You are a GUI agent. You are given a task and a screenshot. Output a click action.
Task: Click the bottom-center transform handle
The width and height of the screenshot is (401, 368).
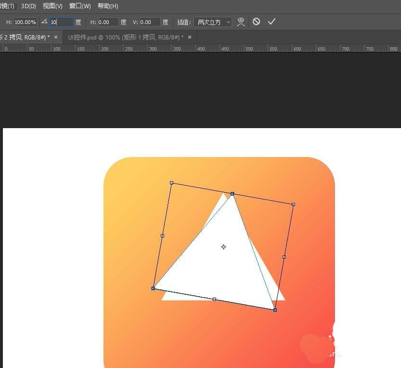click(214, 299)
